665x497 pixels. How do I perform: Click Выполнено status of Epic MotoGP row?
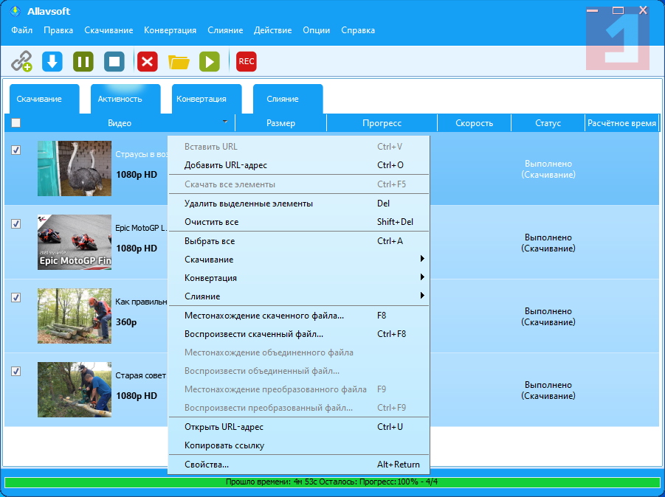[548, 243]
